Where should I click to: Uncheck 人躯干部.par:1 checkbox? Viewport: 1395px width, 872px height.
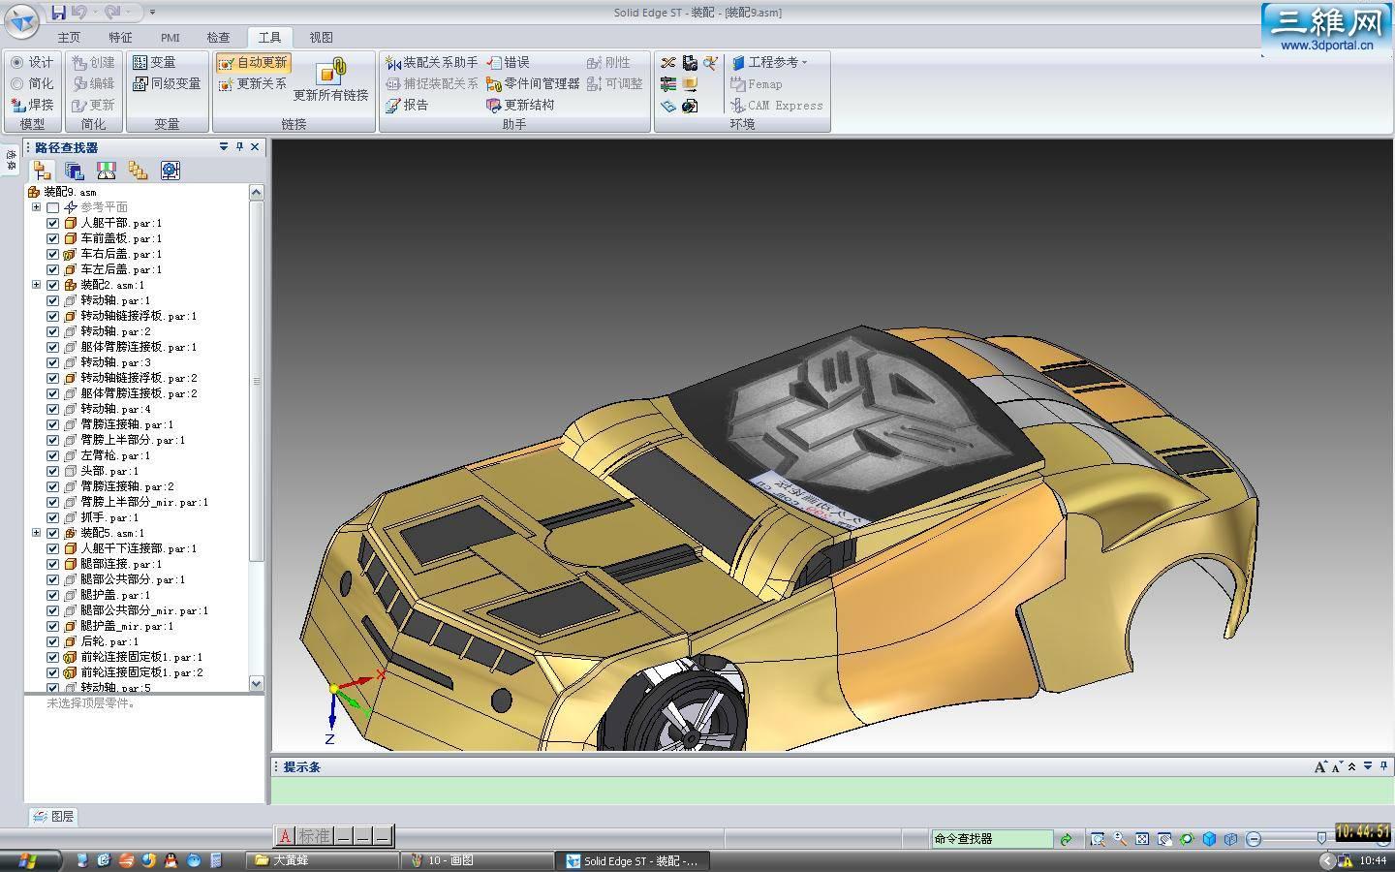53,223
